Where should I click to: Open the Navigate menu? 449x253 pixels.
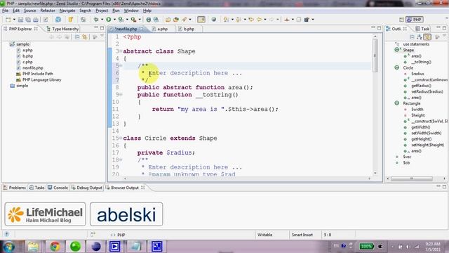67,11
